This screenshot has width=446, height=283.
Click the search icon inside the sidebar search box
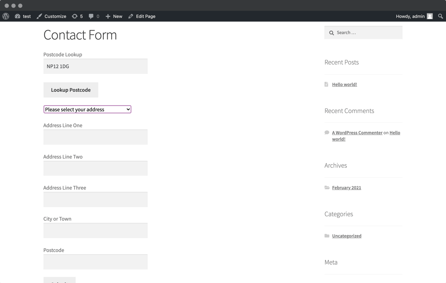tap(332, 32)
